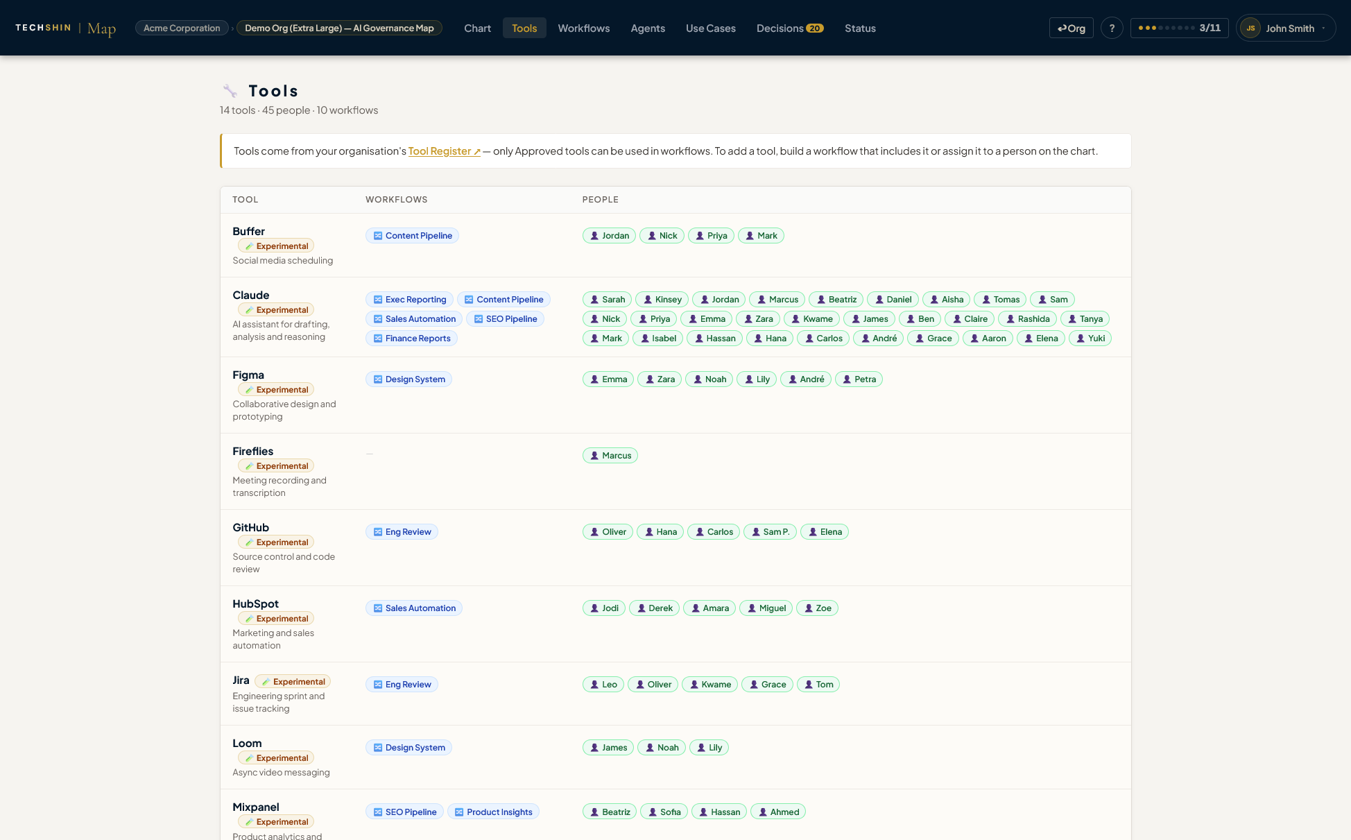
Task: Select Petra person chip in Figma row
Action: [859, 379]
